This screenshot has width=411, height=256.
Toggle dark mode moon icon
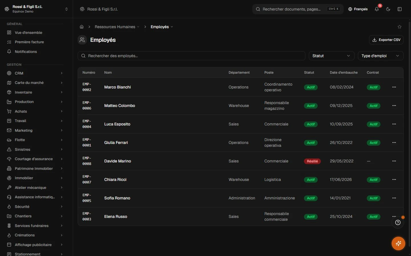(x=388, y=9)
